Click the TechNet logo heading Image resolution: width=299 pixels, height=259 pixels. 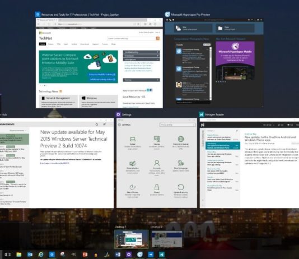(45, 38)
